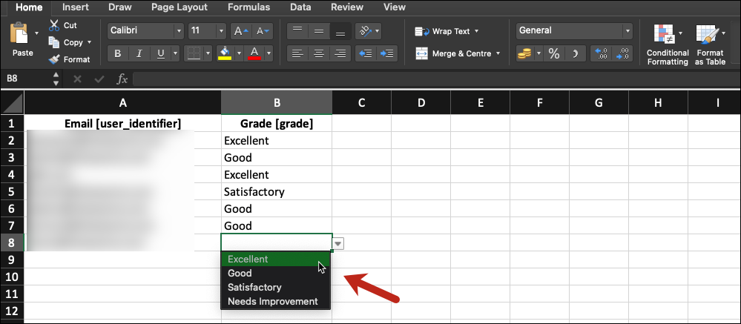Click cell B2 containing Excellent

(x=276, y=140)
